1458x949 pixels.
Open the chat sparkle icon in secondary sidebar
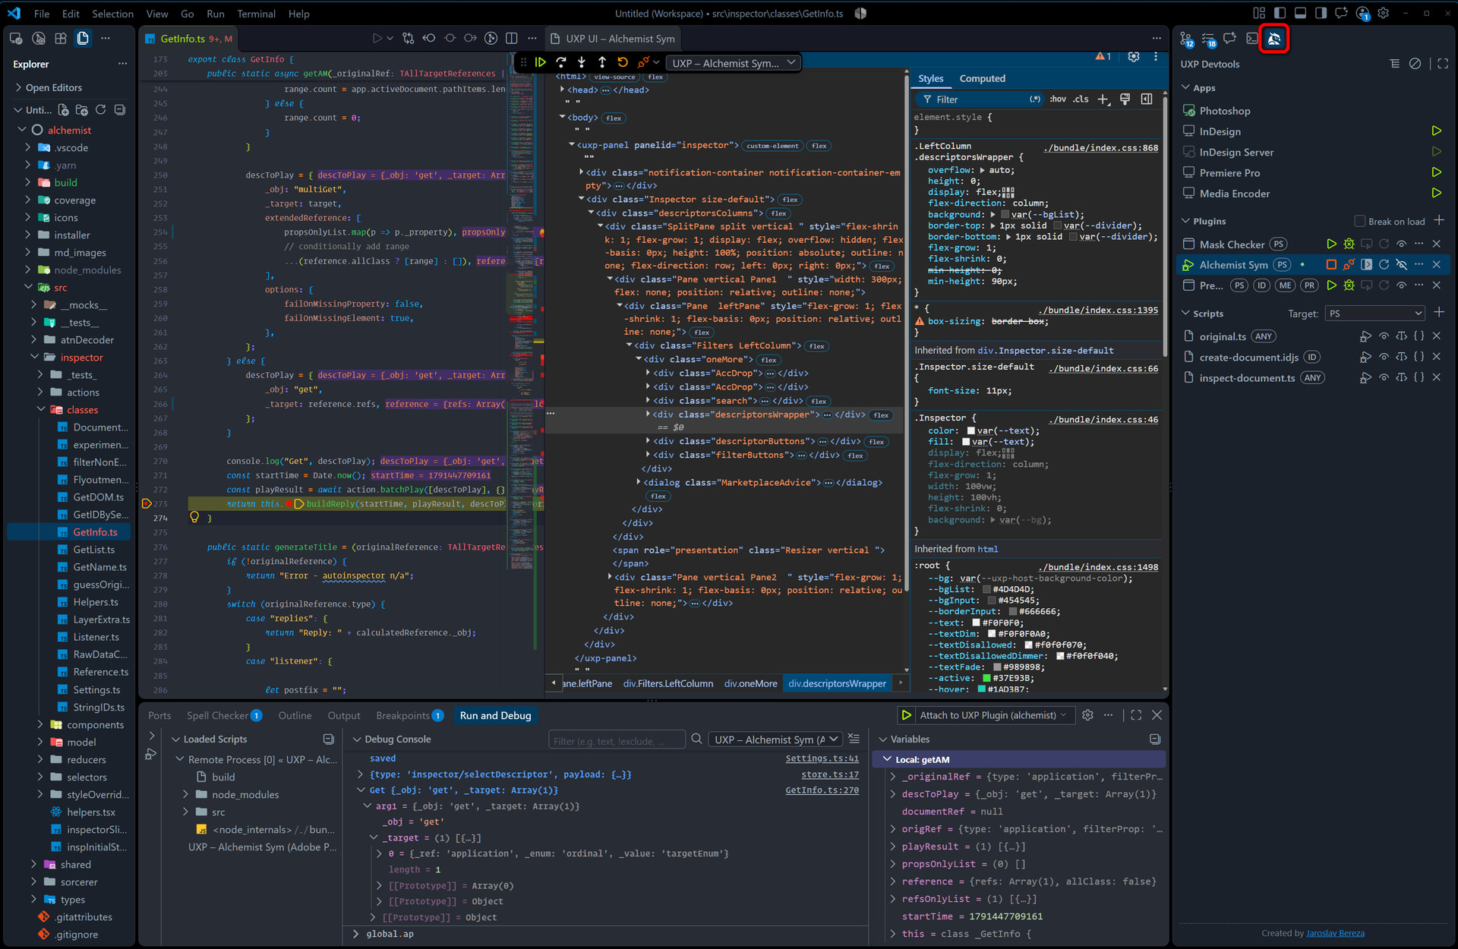coord(1230,39)
